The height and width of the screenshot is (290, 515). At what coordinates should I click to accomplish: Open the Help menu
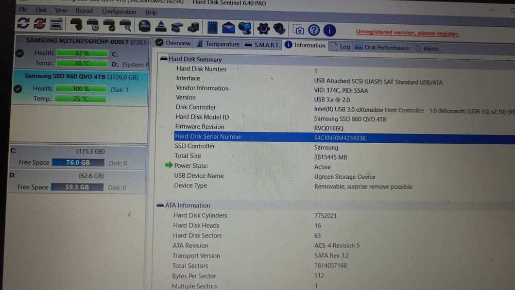click(151, 12)
